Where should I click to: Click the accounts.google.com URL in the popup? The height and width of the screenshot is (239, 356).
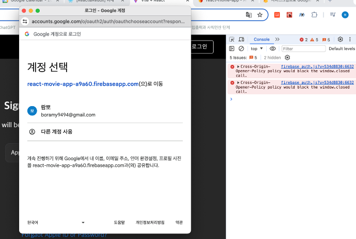(x=108, y=22)
